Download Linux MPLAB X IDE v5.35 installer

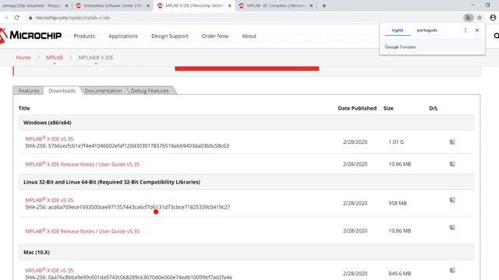(x=452, y=200)
